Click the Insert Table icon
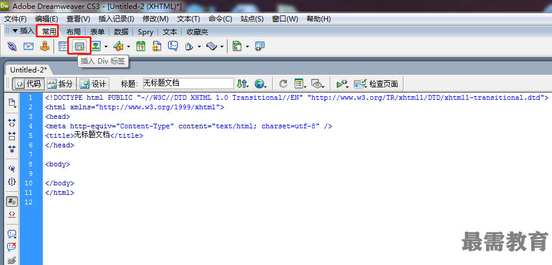This screenshot has width=552, height=265. 64,46
